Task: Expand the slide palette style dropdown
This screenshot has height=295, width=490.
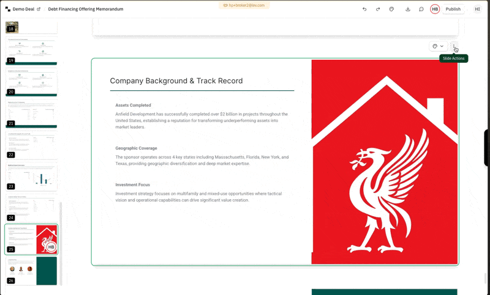Action: tap(438, 46)
